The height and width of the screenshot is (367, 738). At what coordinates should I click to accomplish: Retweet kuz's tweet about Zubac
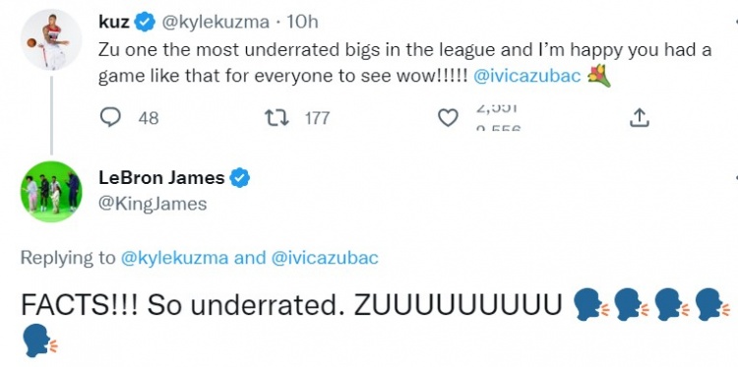click(x=276, y=118)
